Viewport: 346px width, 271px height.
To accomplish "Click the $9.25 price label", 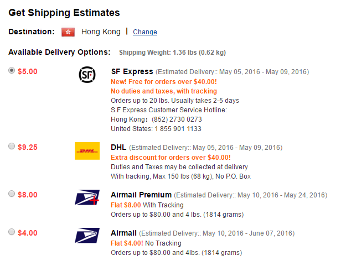I will 28,147.
